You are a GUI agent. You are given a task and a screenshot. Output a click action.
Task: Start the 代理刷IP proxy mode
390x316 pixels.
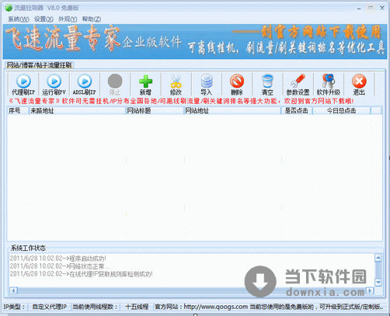(x=23, y=85)
